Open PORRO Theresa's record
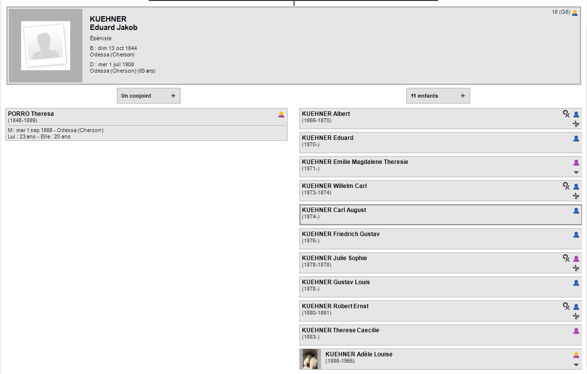587x374 pixels. (31, 114)
